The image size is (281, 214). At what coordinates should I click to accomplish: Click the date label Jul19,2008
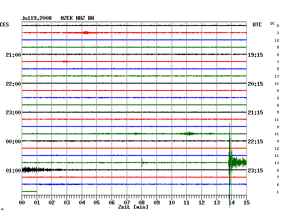(x=37, y=18)
